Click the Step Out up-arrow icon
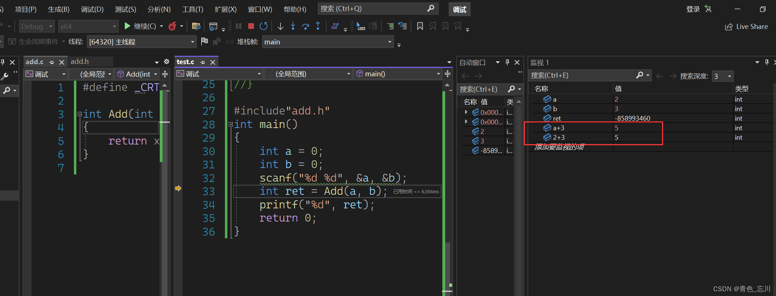 tap(318, 26)
